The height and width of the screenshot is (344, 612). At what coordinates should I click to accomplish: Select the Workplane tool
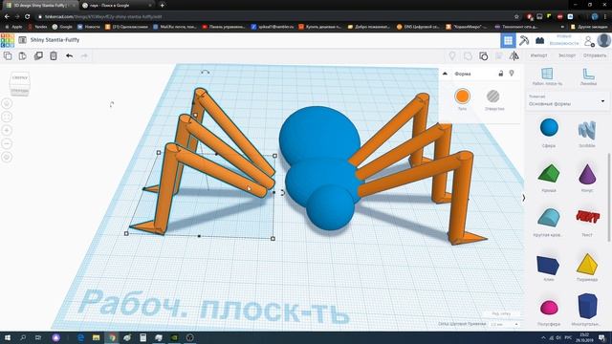point(547,76)
